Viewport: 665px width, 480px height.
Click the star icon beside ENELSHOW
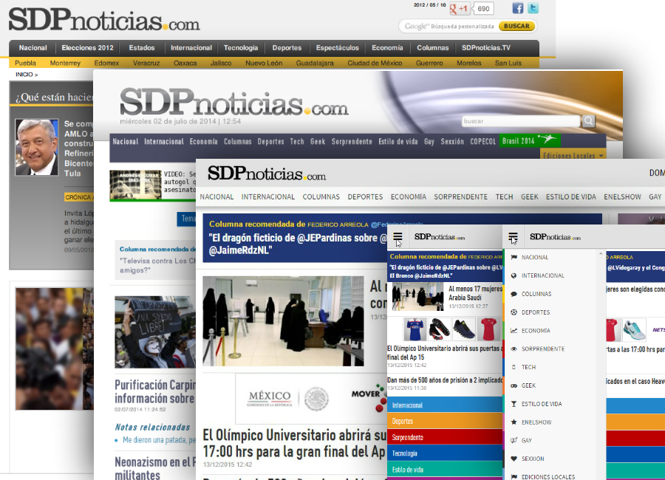tap(514, 422)
